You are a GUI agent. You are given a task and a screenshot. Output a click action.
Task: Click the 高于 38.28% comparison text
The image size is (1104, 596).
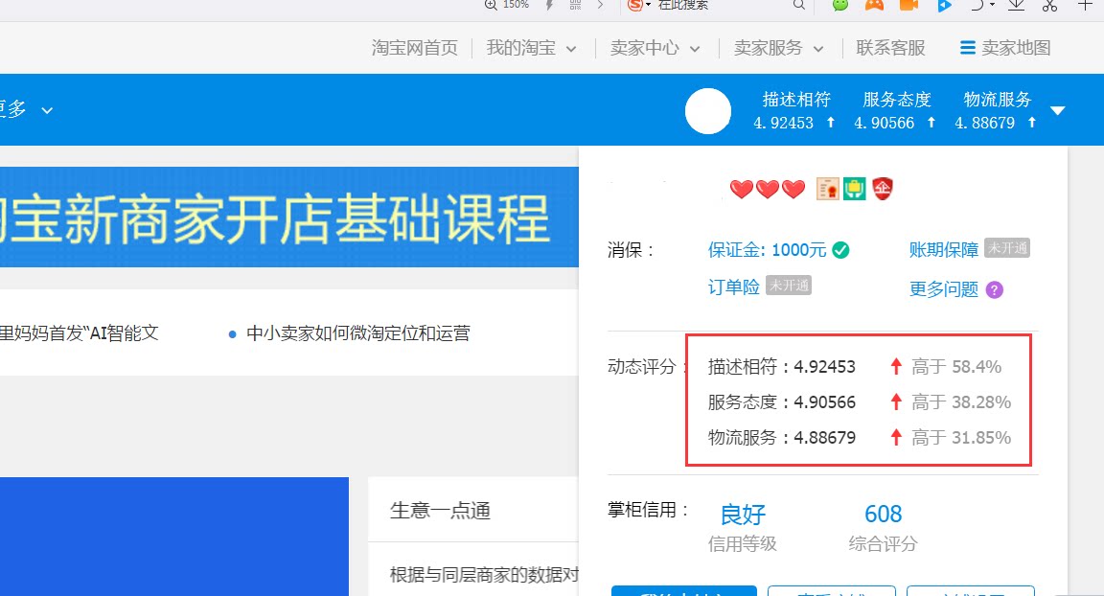pyautogui.click(x=961, y=402)
